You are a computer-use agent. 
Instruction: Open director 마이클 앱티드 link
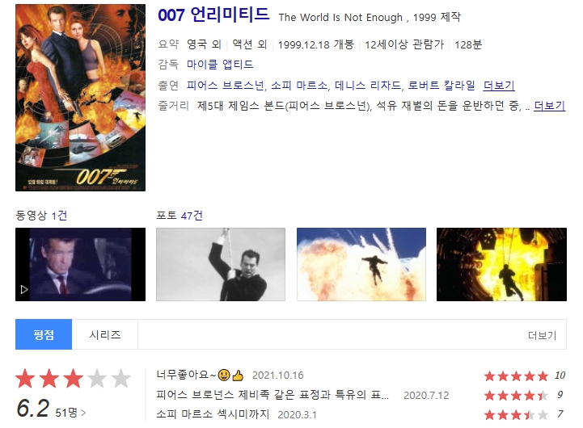coord(220,65)
